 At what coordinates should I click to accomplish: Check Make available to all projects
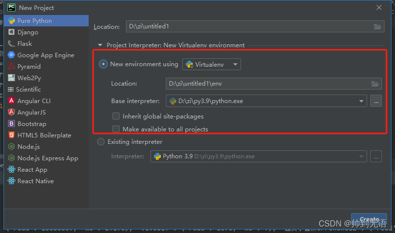116,129
